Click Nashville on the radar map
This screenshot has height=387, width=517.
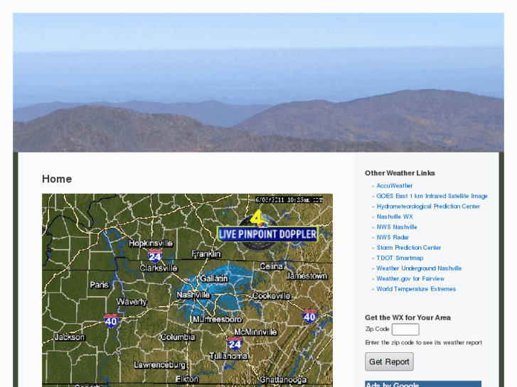193,295
